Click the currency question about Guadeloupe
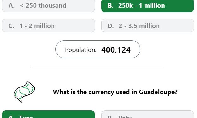This screenshot has height=118, width=197. pyautogui.click(x=115, y=92)
